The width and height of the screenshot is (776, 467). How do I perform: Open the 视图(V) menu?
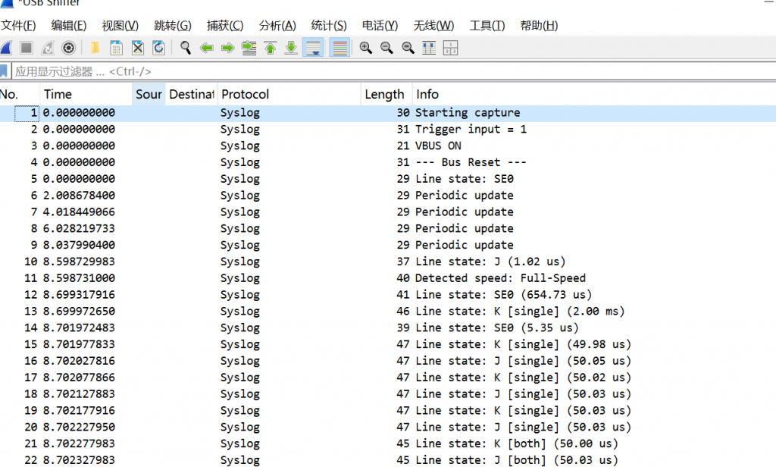click(120, 26)
